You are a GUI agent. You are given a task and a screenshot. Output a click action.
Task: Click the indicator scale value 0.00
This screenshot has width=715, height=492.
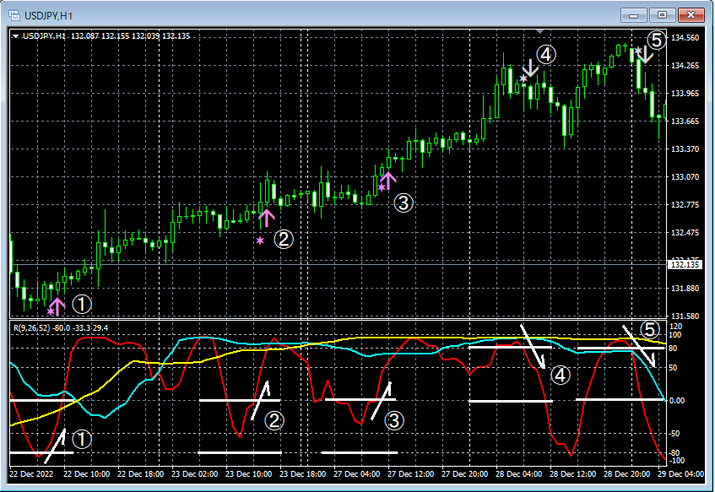coord(678,401)
